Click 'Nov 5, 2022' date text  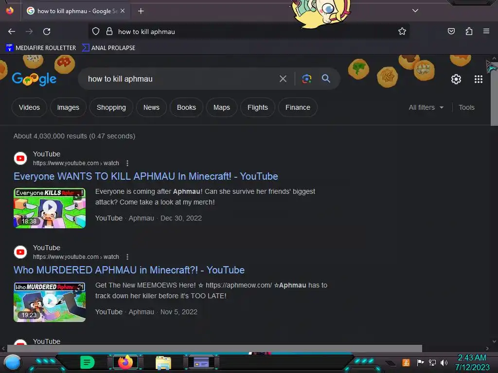point(179,312)
